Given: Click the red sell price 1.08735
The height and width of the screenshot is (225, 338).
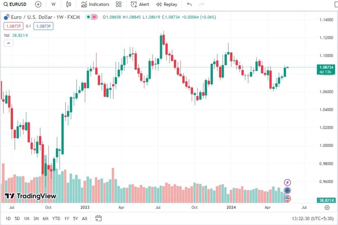Looking at the screenshot, I should (x=12, y=26).
